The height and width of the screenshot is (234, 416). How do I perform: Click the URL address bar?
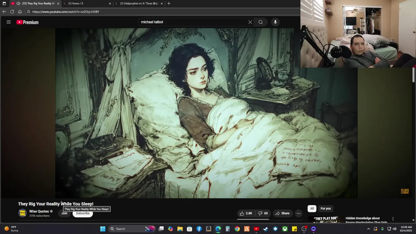[x=162, y=12]
